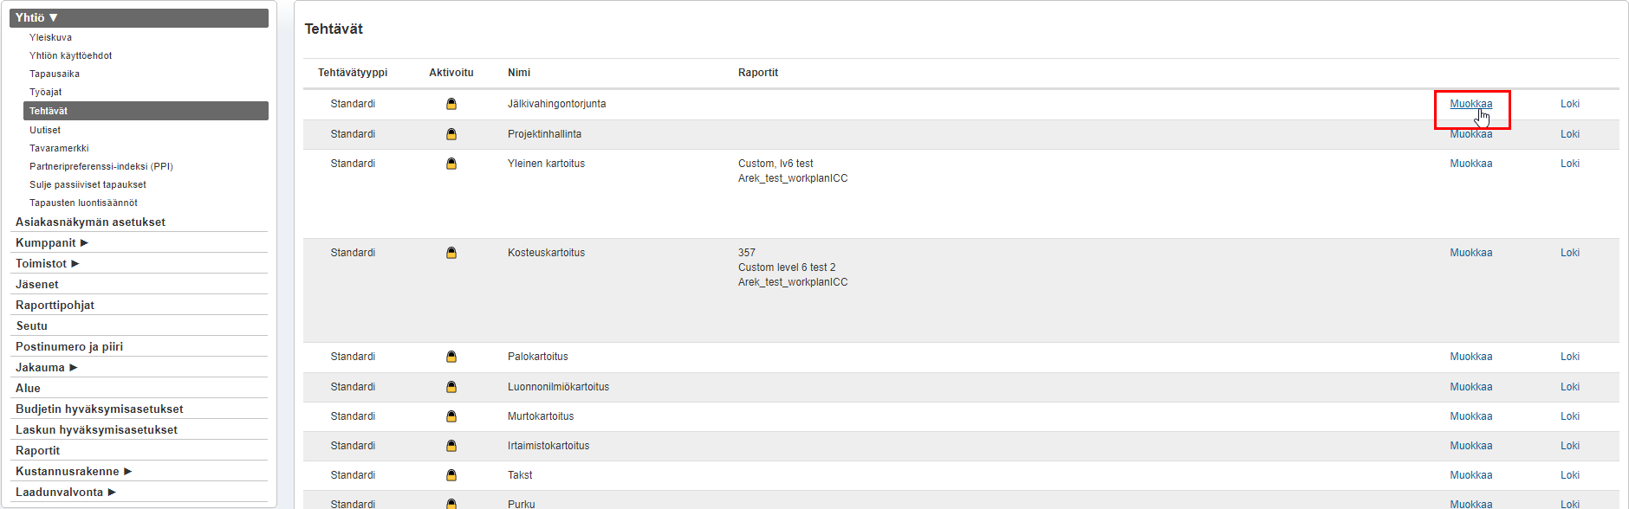Image resolution: width=1629 pixels, height=509 pixels.
Task: Expand the Toimistot section
Action: tap(48, 264)
